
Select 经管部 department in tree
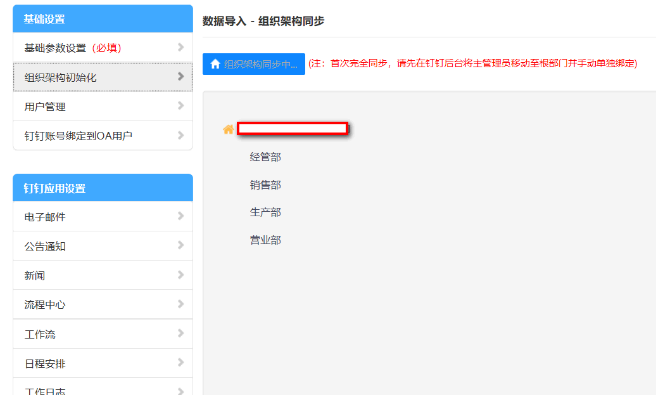(265, 157)
